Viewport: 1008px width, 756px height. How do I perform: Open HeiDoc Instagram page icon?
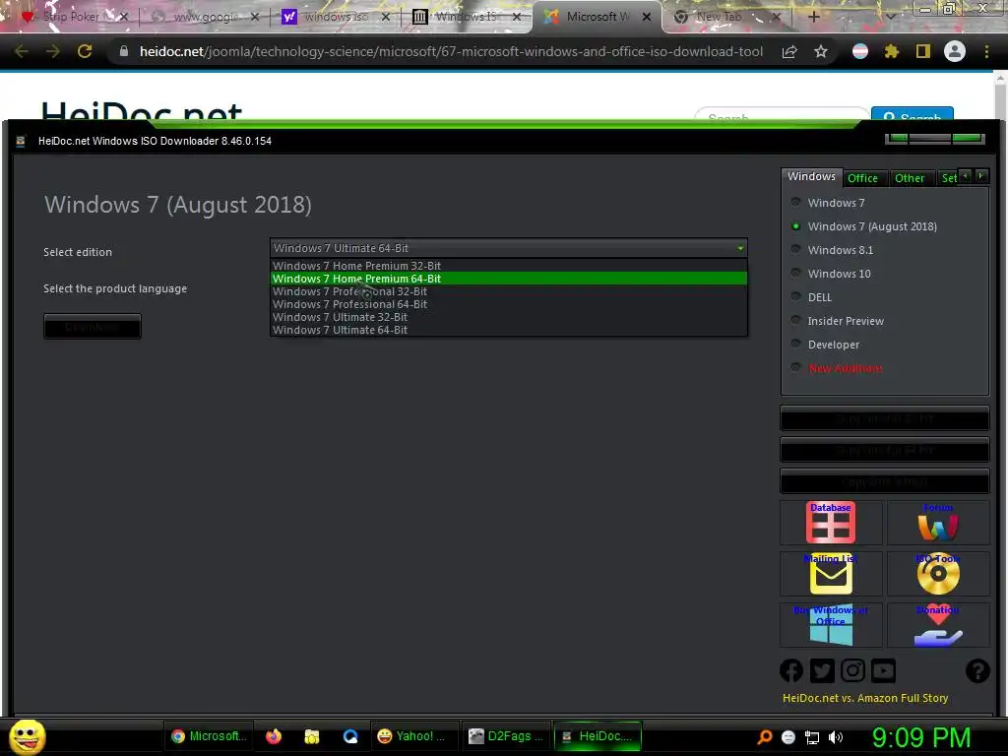point(852,671)
